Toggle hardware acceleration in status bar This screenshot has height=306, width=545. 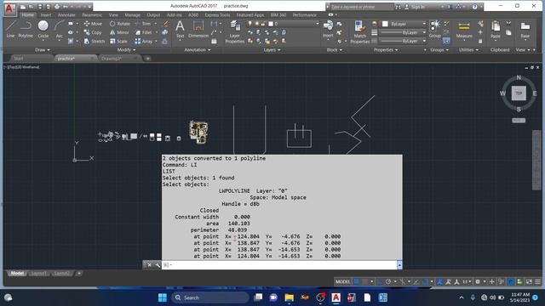[511, 281]
